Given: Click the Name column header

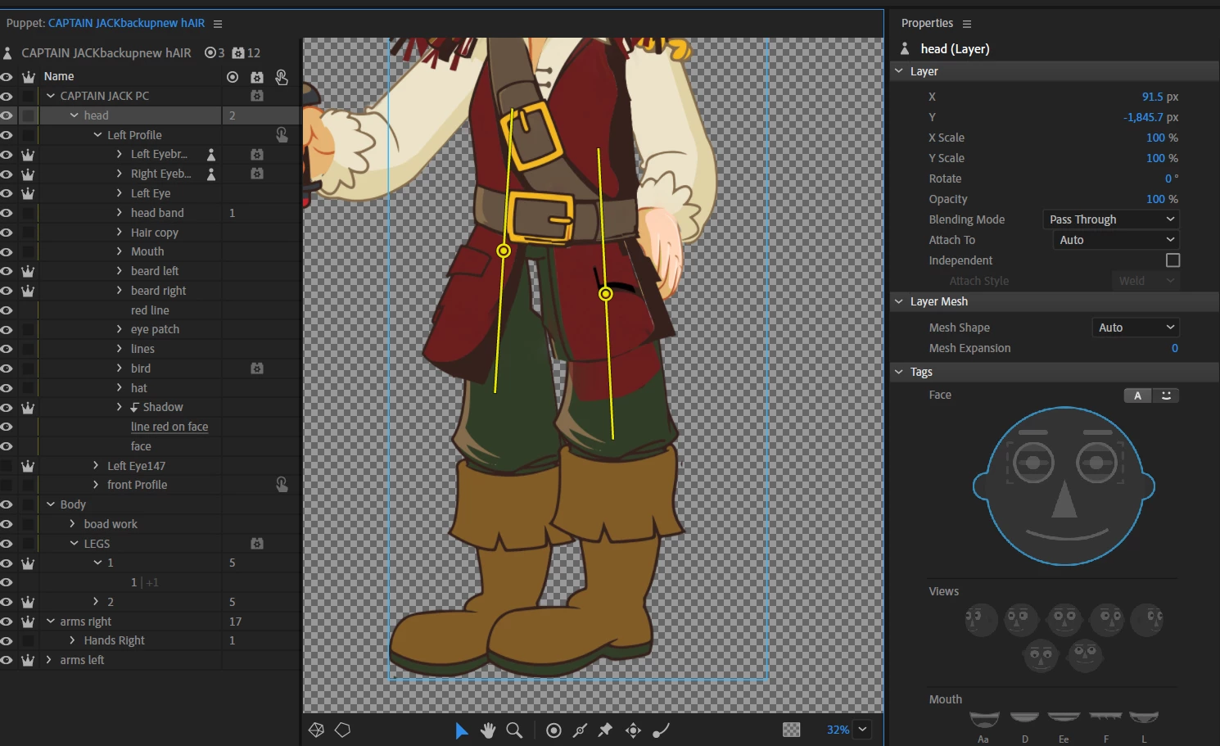Looking at the screenshot, I should point(59,76).
